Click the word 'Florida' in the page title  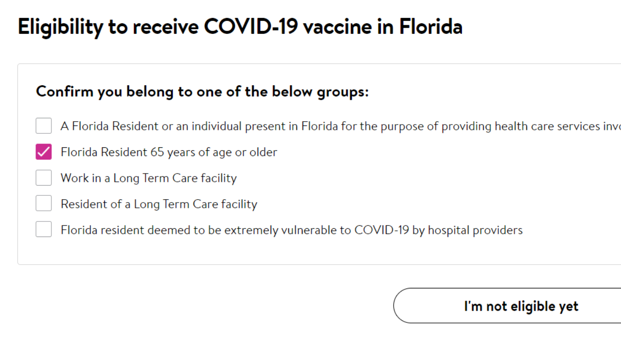click(x=430, y=27)
